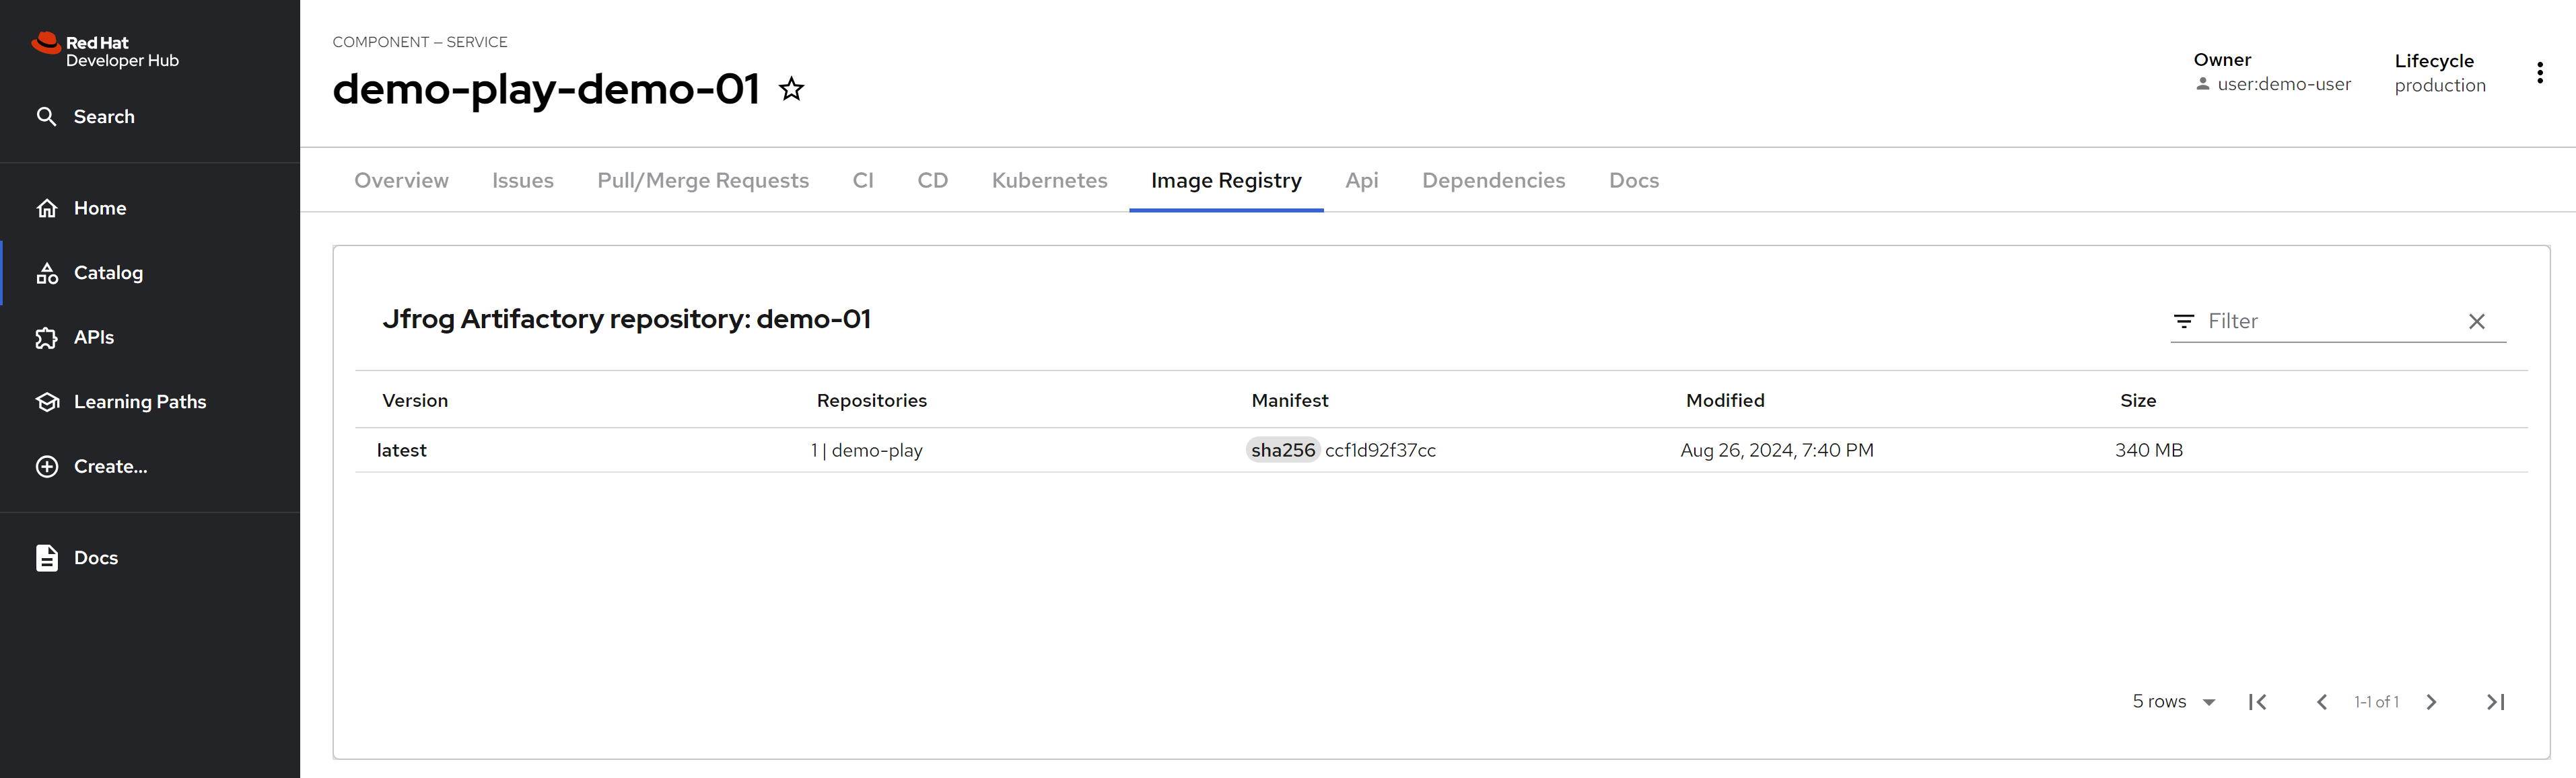The height and width of the screenshot is (778, 2576).
Task: Open the kebab menu near Lifecycle
Action: 2539,73
